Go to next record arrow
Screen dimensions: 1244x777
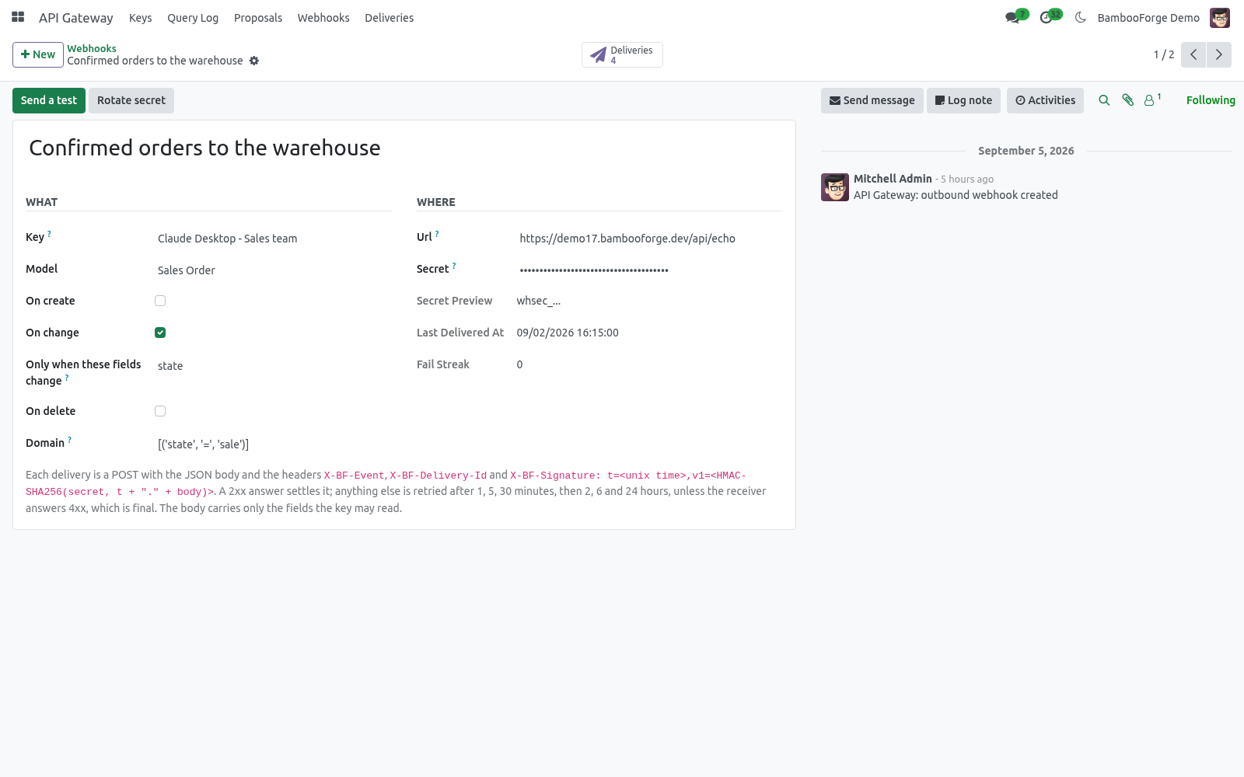[1219, 54]
